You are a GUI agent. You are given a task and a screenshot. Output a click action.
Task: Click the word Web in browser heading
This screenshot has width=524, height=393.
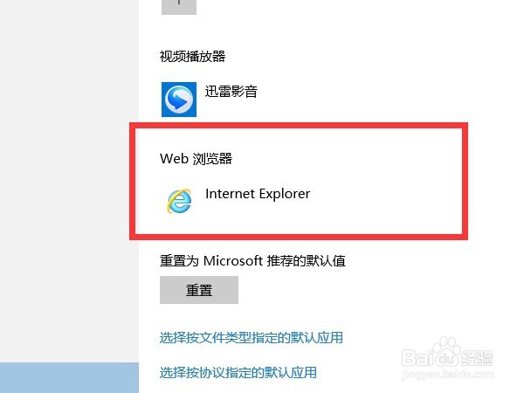pos(174,158)
